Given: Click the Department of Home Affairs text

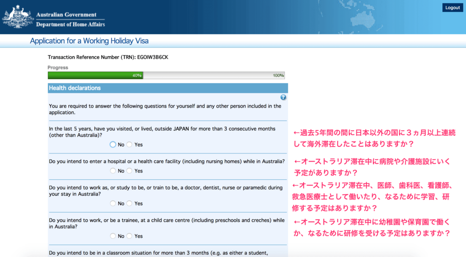Looking at the screenshot, I should coord(71,25).
